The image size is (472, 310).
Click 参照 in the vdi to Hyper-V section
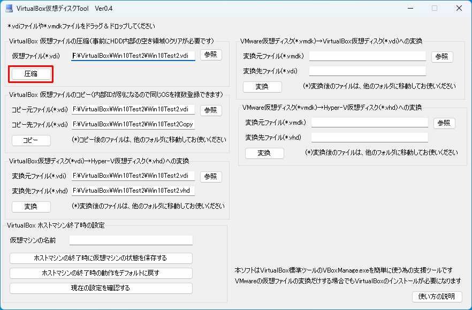(x=211, y=177)
